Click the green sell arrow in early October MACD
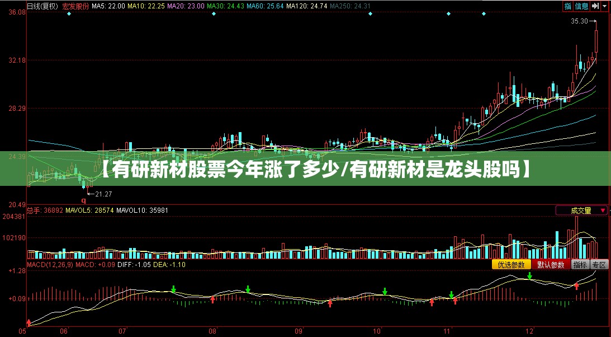Viewport: 611px width, 337px height. click(x=385, y=291)
